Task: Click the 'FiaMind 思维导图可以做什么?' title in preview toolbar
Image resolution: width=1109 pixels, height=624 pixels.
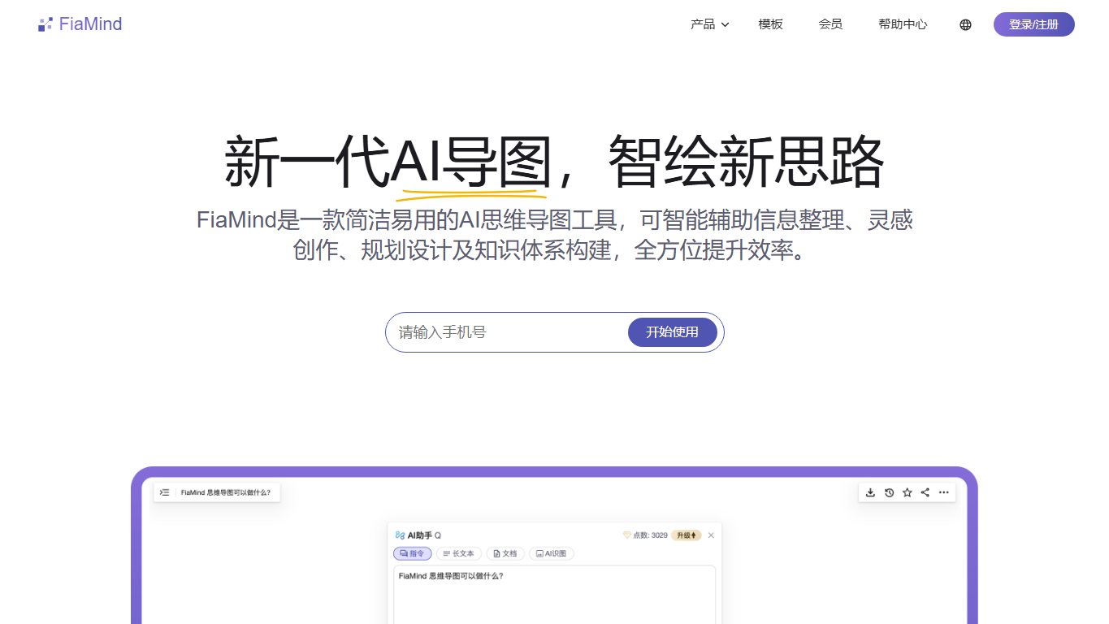Action: tap(225, 492)
